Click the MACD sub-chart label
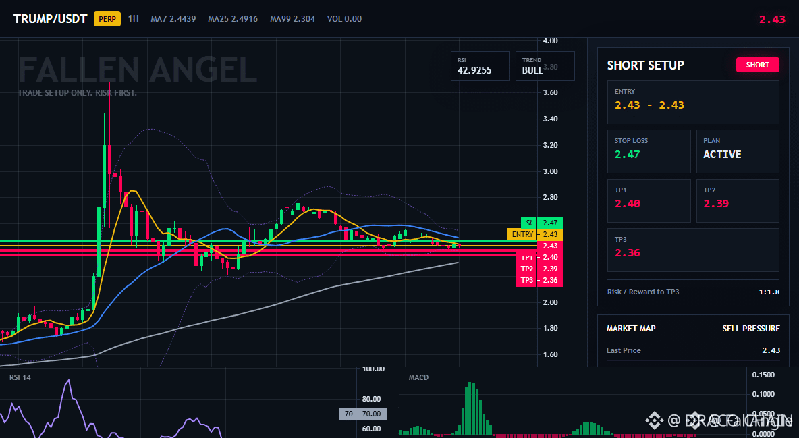The width and height of the screenshot is (799, 438). [x=418, y=377]
